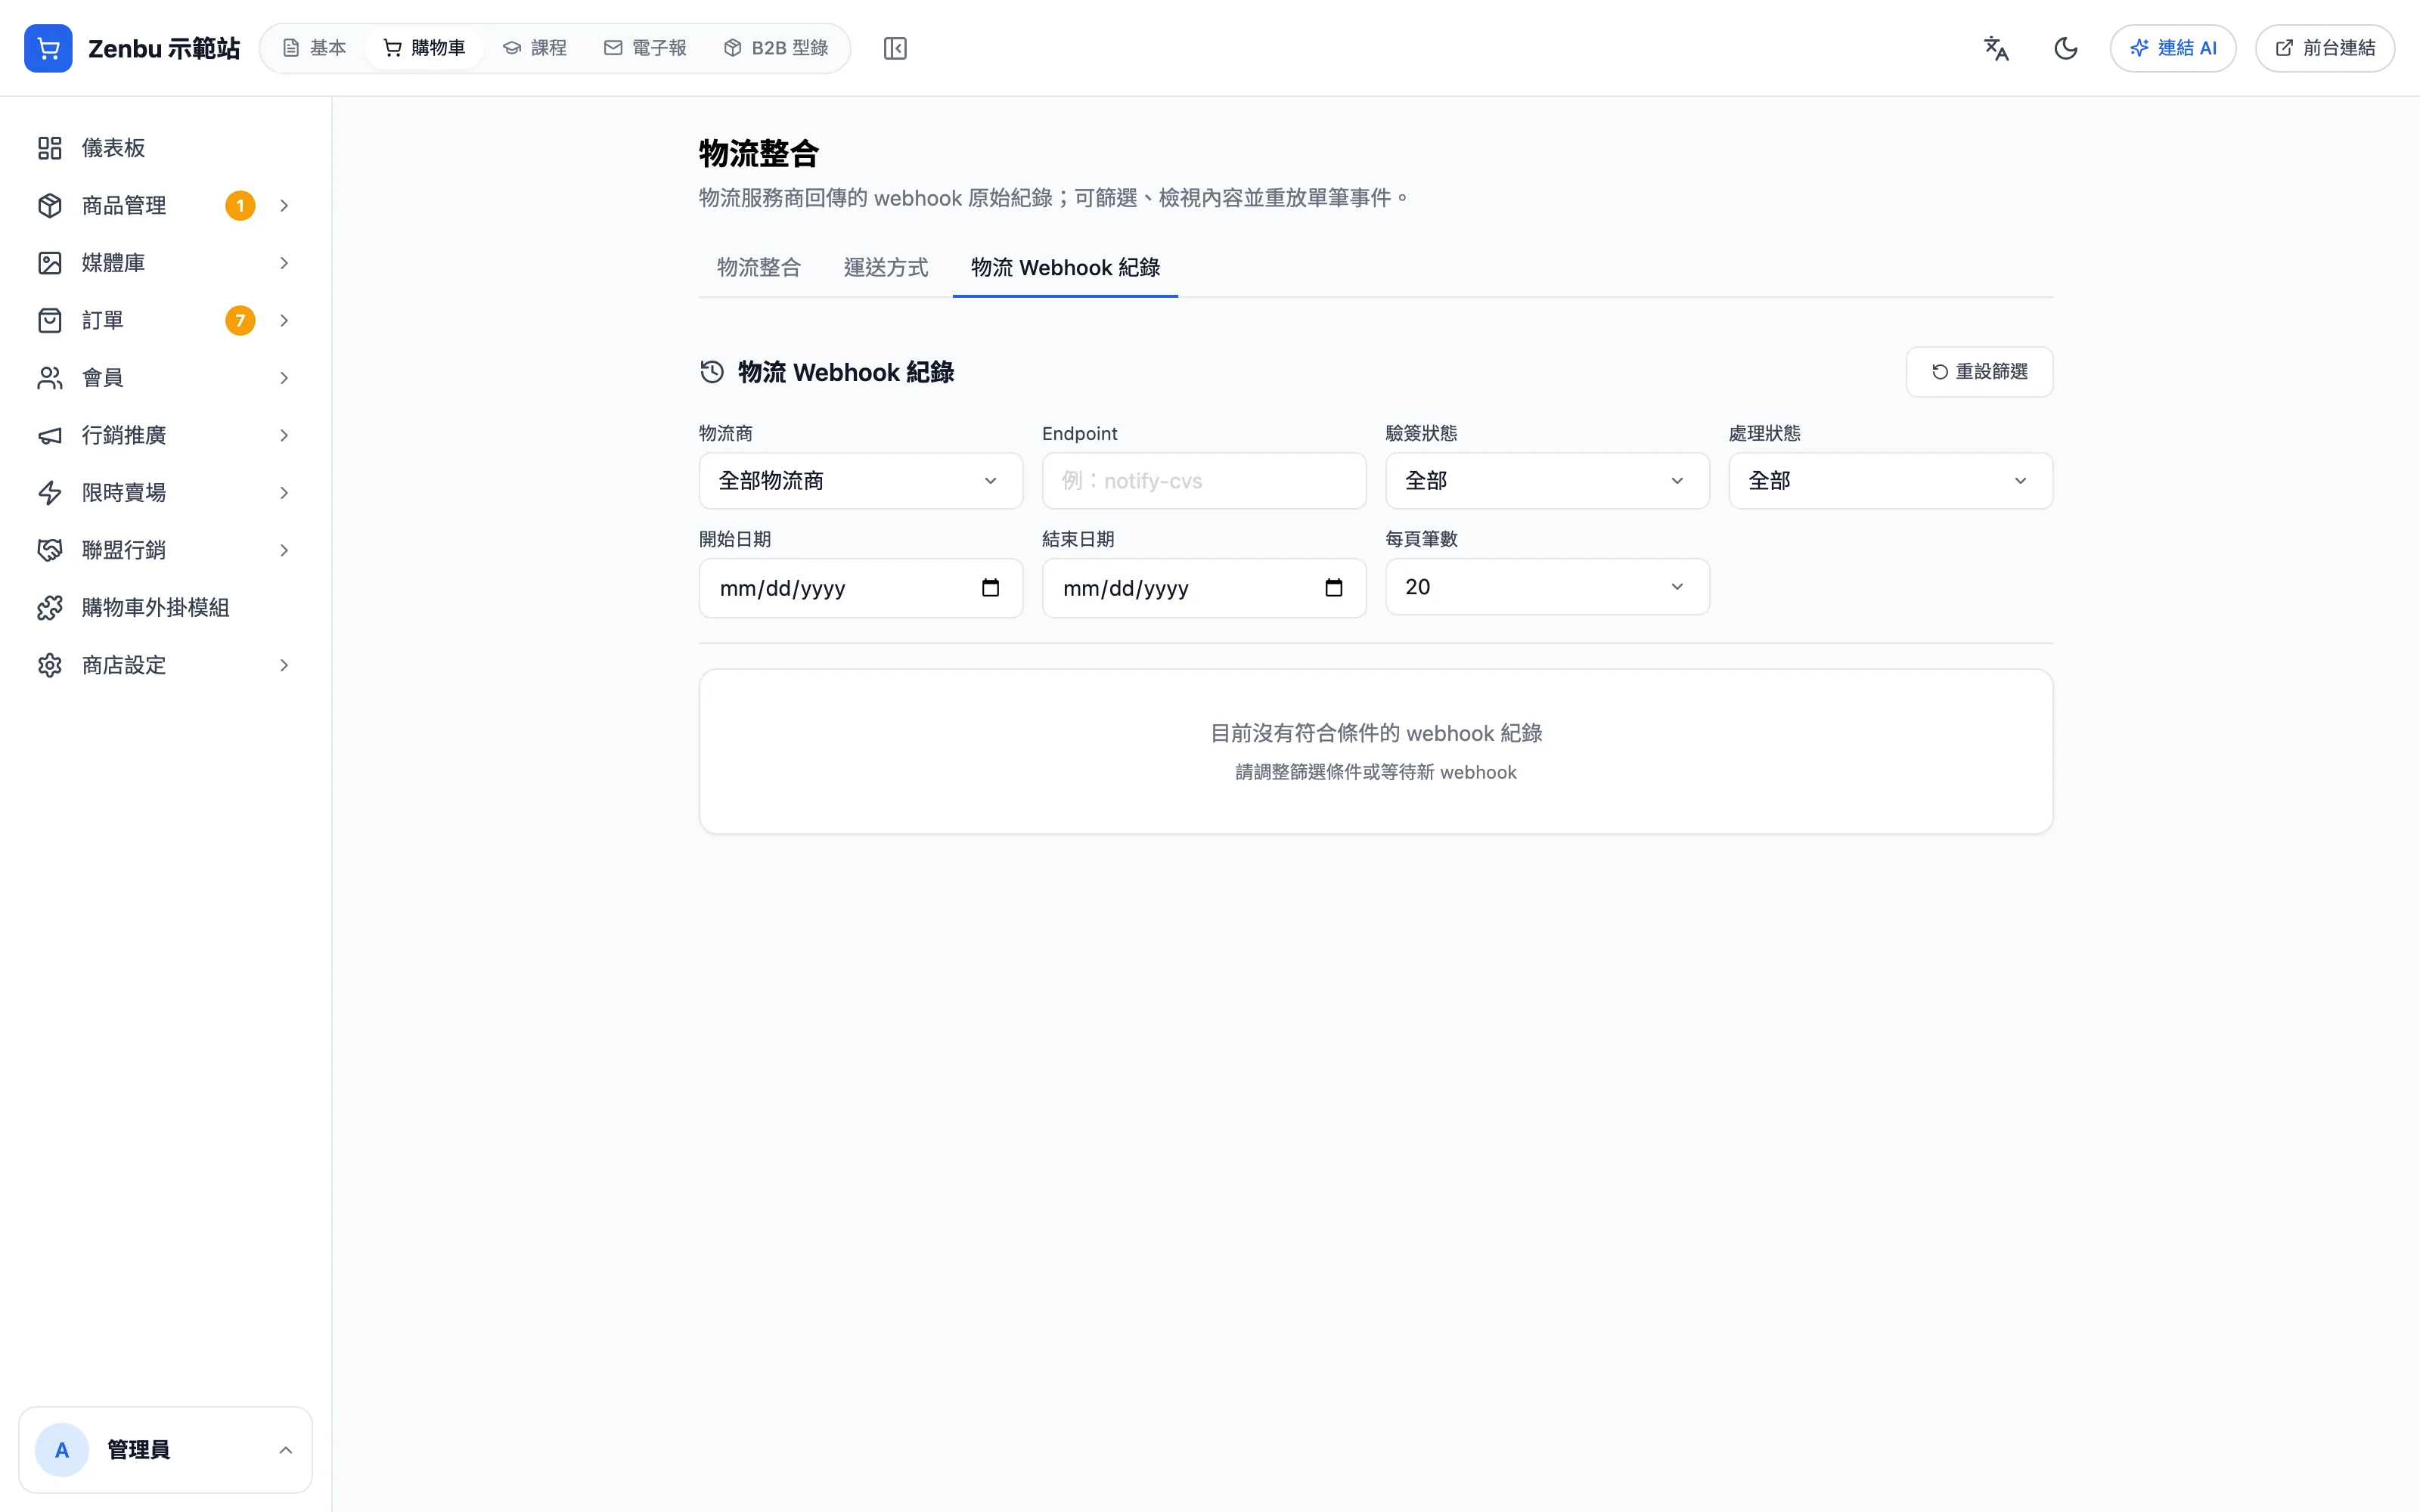Image resolution: width=2420 pixels, height=1512 pixels.
Task: Open the language translation icon
Action: coord(1996,48)
